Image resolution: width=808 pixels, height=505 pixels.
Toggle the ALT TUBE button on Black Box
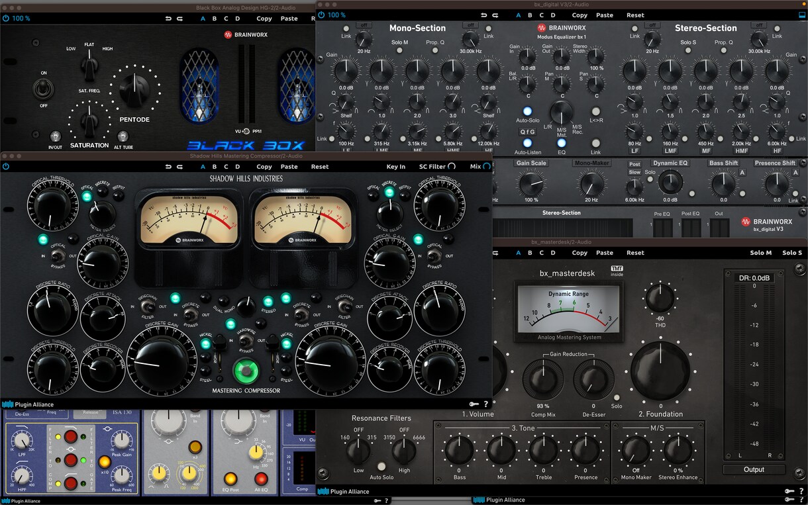[123, 136]
